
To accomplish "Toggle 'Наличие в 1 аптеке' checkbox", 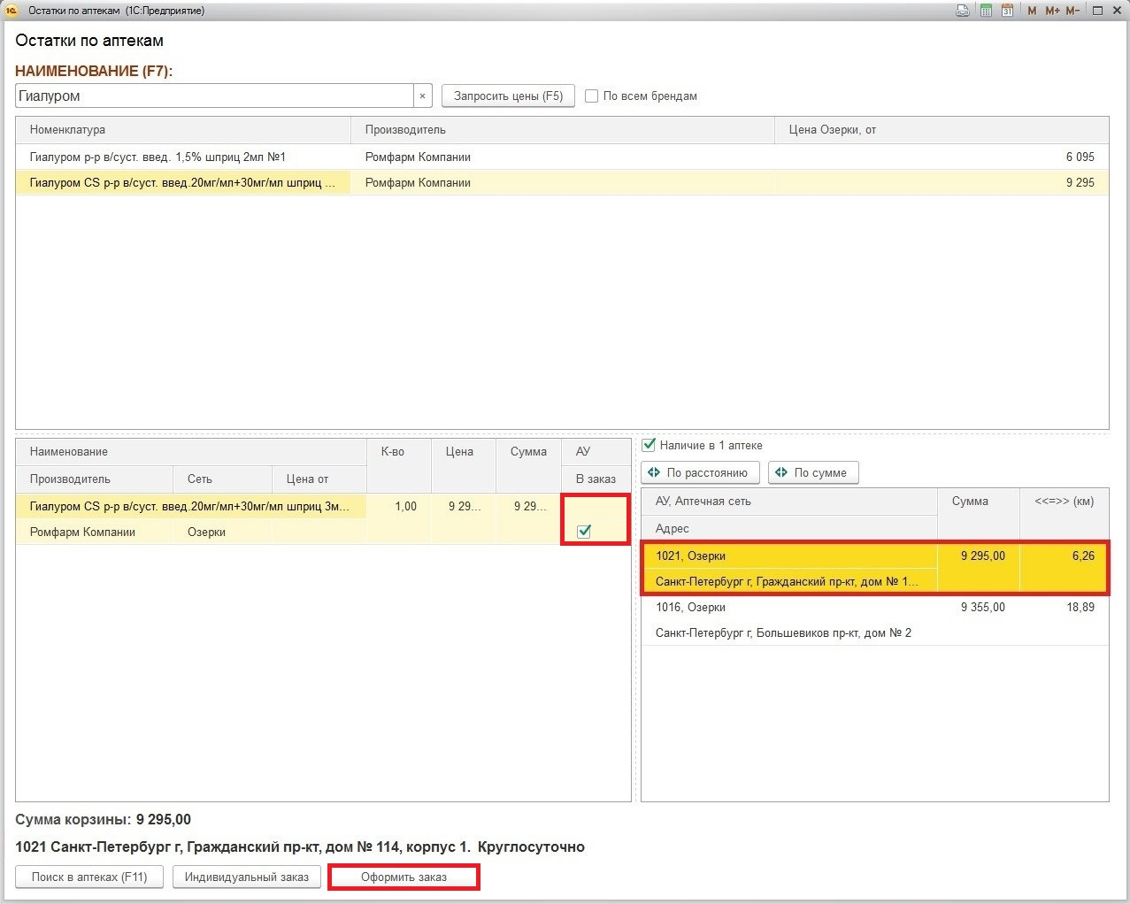I will pyautogui.click(x=649, y=445).
